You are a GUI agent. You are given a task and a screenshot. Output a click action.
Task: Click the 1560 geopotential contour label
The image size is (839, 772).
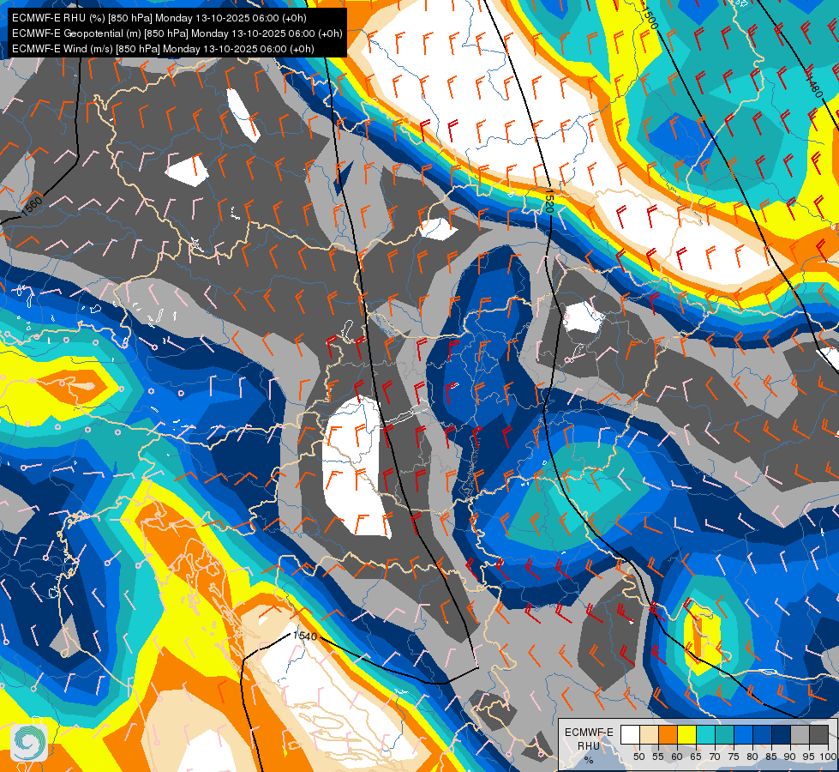point(32,207)
